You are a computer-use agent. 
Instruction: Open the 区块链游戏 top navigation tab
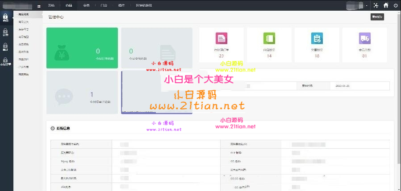click(144, 5)
